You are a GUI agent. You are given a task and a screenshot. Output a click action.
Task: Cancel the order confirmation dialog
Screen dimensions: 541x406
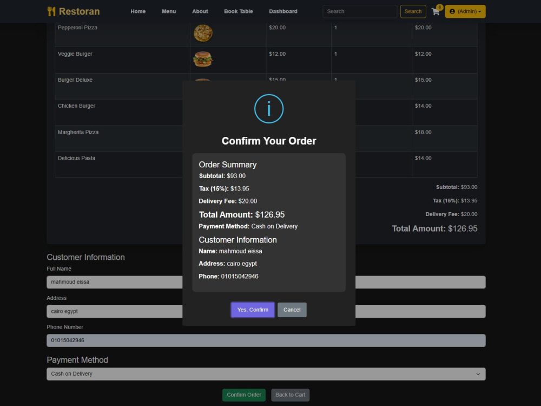point(292,310)
